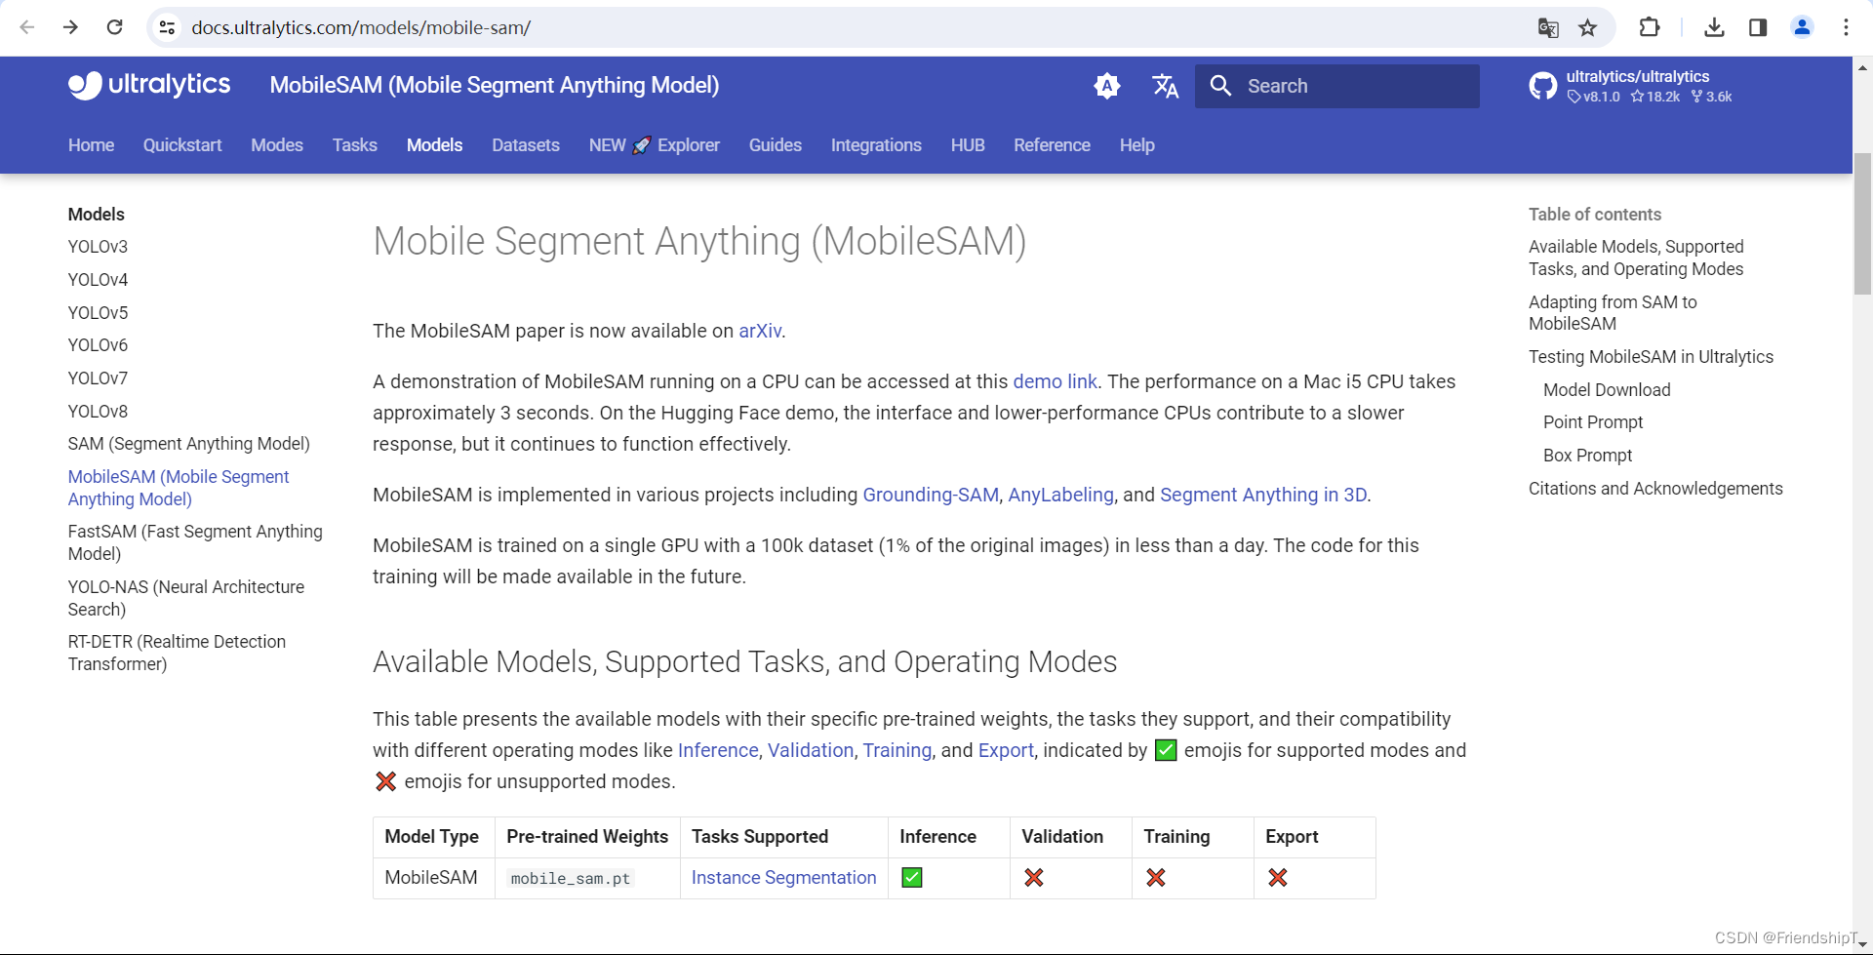Open the Datasets tab
The height and width of the screenshot is (955, 1873).
(526, 145)
